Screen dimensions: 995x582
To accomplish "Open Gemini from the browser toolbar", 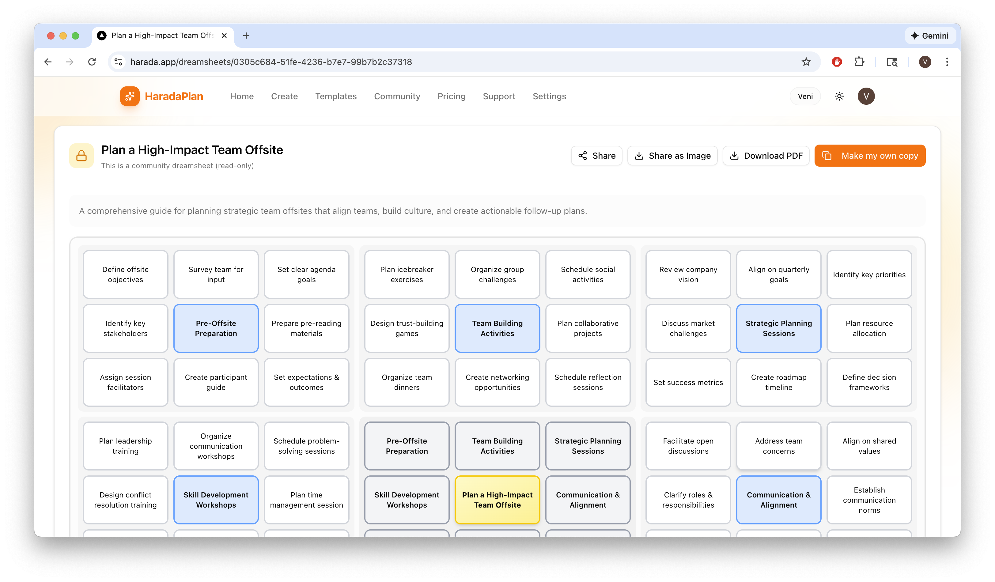I will tap(930, 36).
